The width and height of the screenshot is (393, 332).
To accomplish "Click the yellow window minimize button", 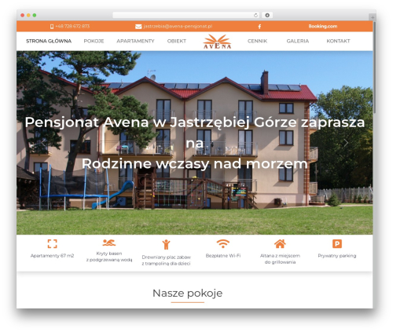I will pyautogui.click(x=28, y=16).
